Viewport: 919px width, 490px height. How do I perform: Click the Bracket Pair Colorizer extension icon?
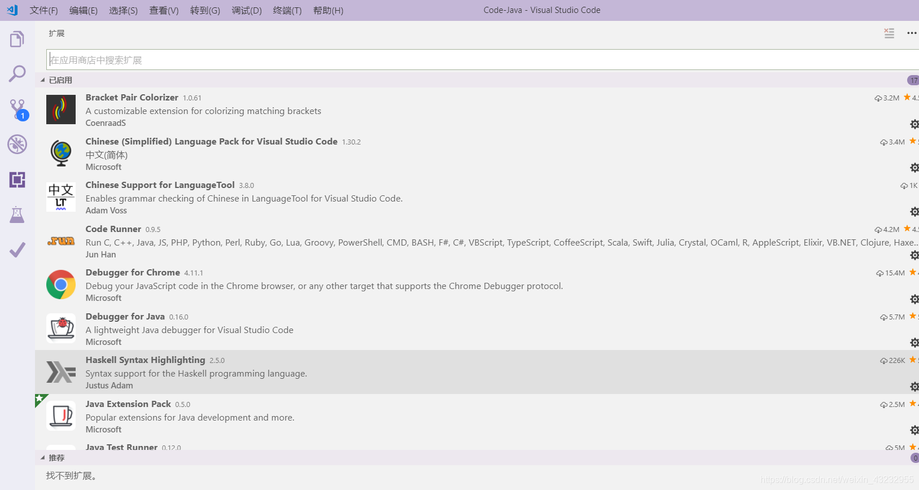click(61, 110)
